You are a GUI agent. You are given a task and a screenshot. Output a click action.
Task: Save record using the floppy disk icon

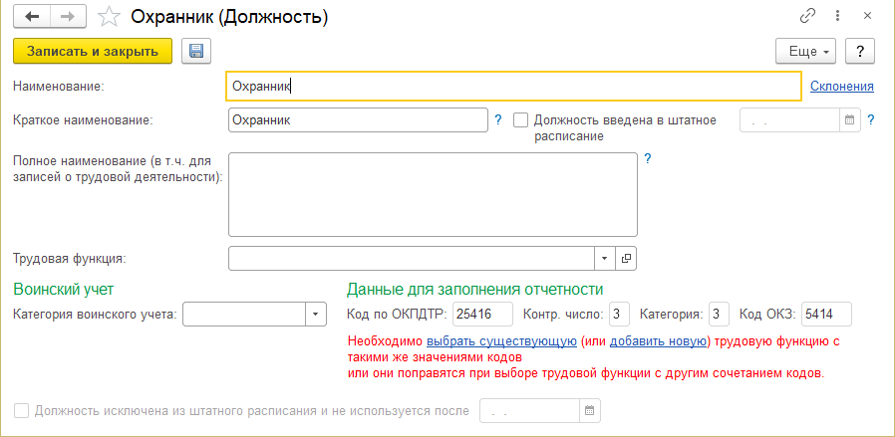[194, 51]
